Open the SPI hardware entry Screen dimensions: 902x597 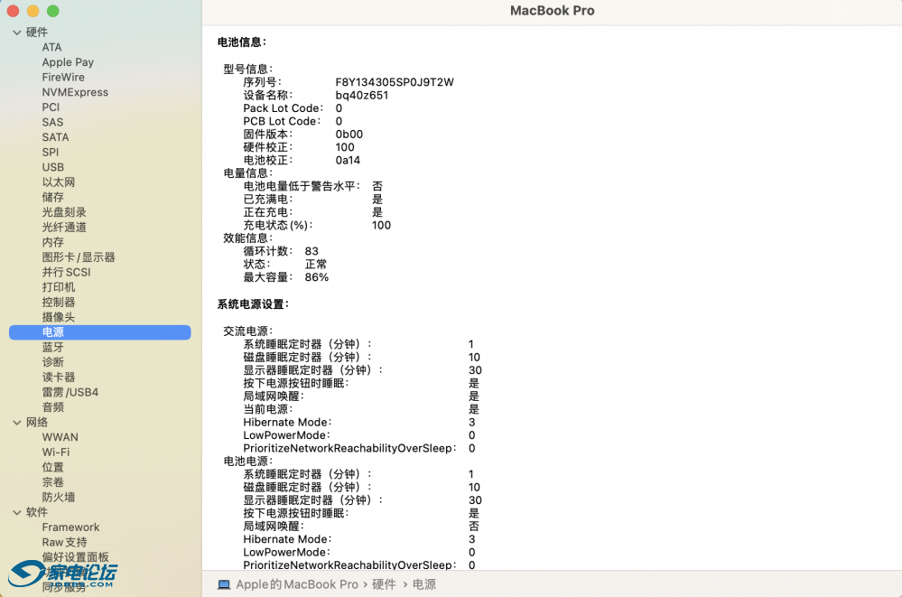[x=50, y=152]
